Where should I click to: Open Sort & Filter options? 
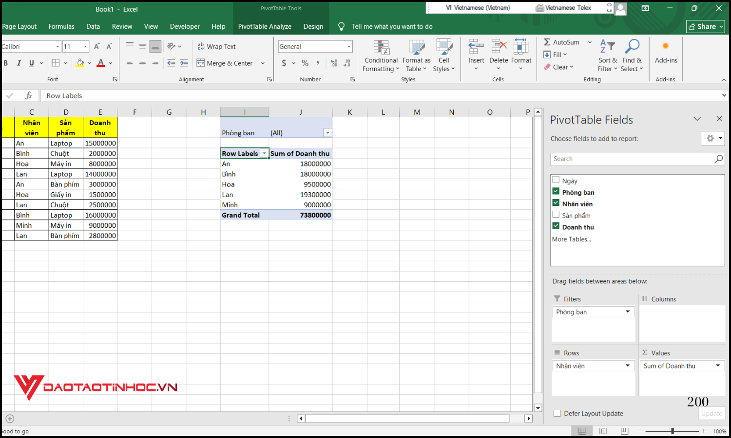tap(607, 55)
